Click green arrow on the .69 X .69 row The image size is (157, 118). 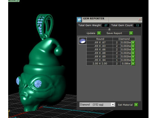[x=133, y=56]
